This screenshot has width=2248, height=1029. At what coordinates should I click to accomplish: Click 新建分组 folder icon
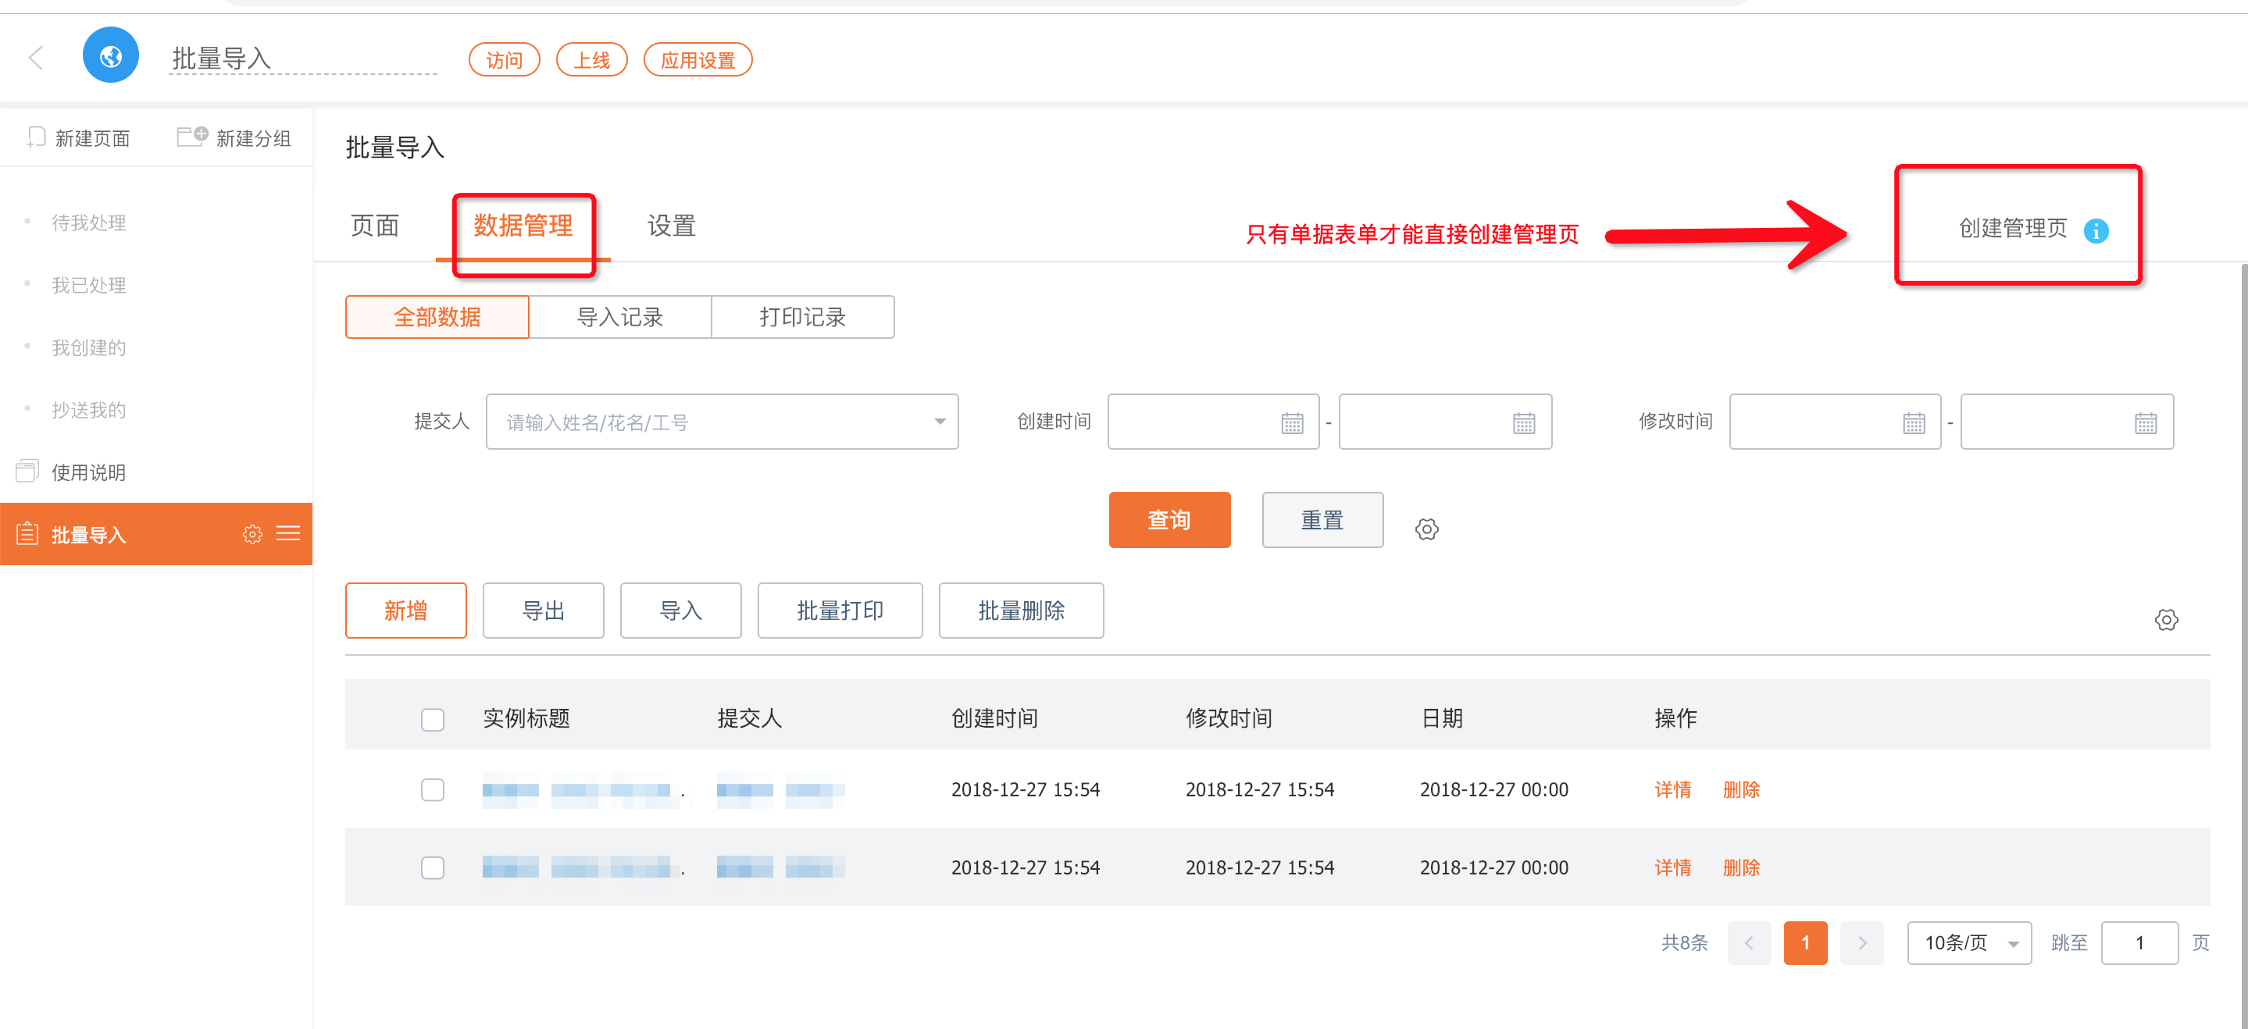(x=192, y=137)
